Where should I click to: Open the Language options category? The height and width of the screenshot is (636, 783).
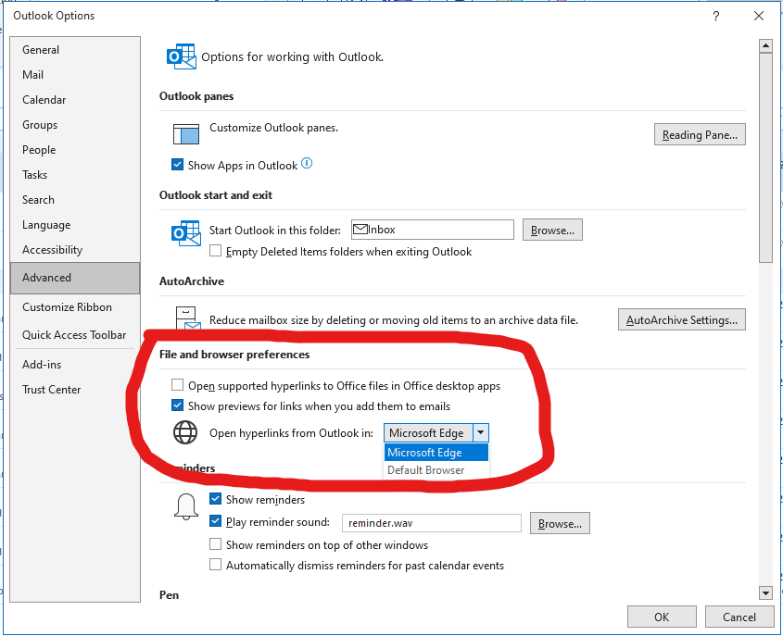coord(75,225)
